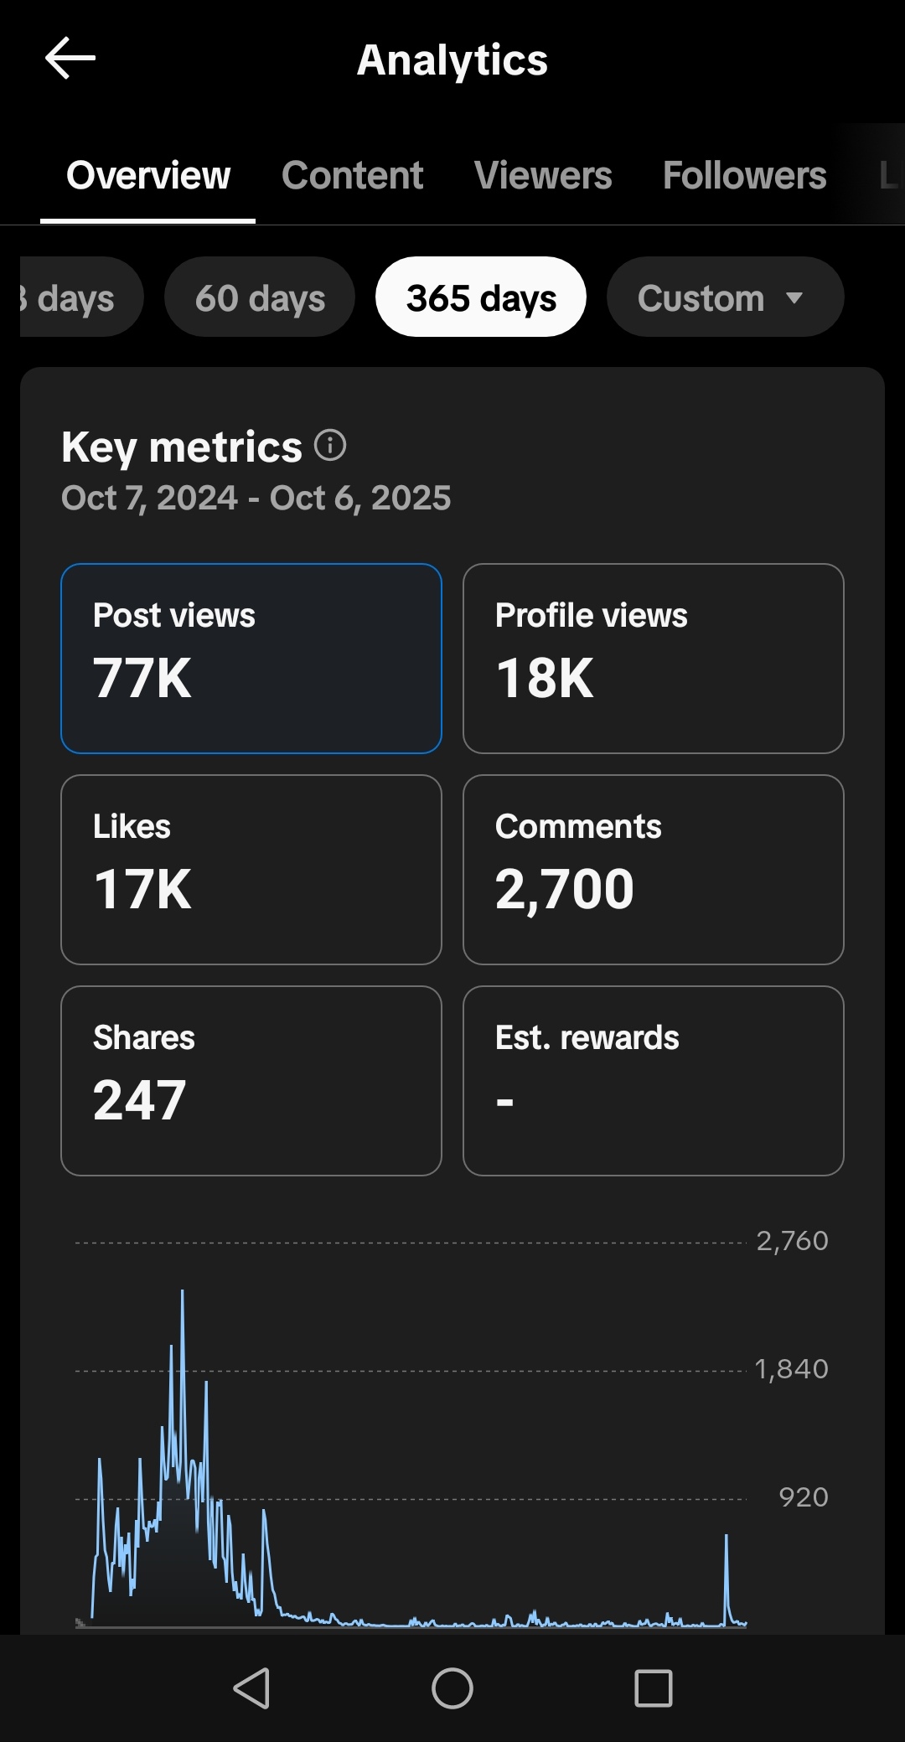Select the Shares metric card
Screen dimensions: 905x1742
pos(251,1081)
